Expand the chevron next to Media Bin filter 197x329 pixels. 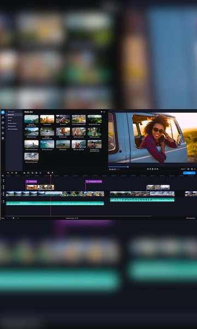click(x=105, y=112)
